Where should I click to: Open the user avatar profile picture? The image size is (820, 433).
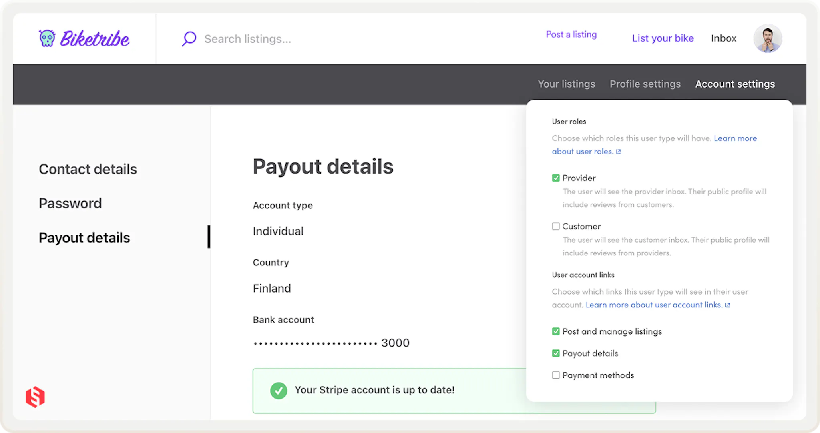point(768,38)
